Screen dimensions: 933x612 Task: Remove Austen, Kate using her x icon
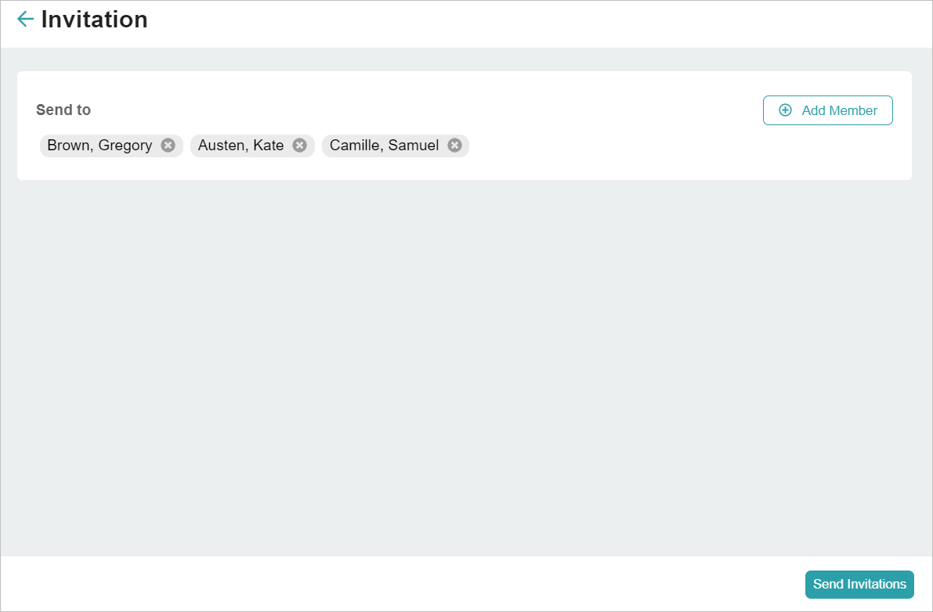pyautogui.click(x=299, y=146)
